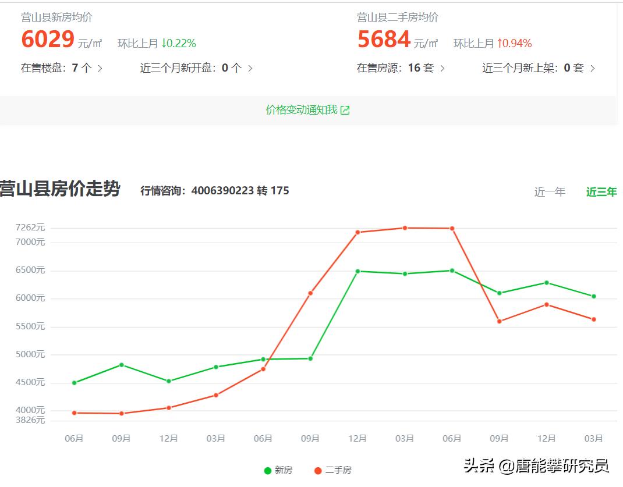Open 近三个月新上架 0套 chevron arrow
Image resolution: width=623 pixels, height=487 pixels.
click(593, 69)
